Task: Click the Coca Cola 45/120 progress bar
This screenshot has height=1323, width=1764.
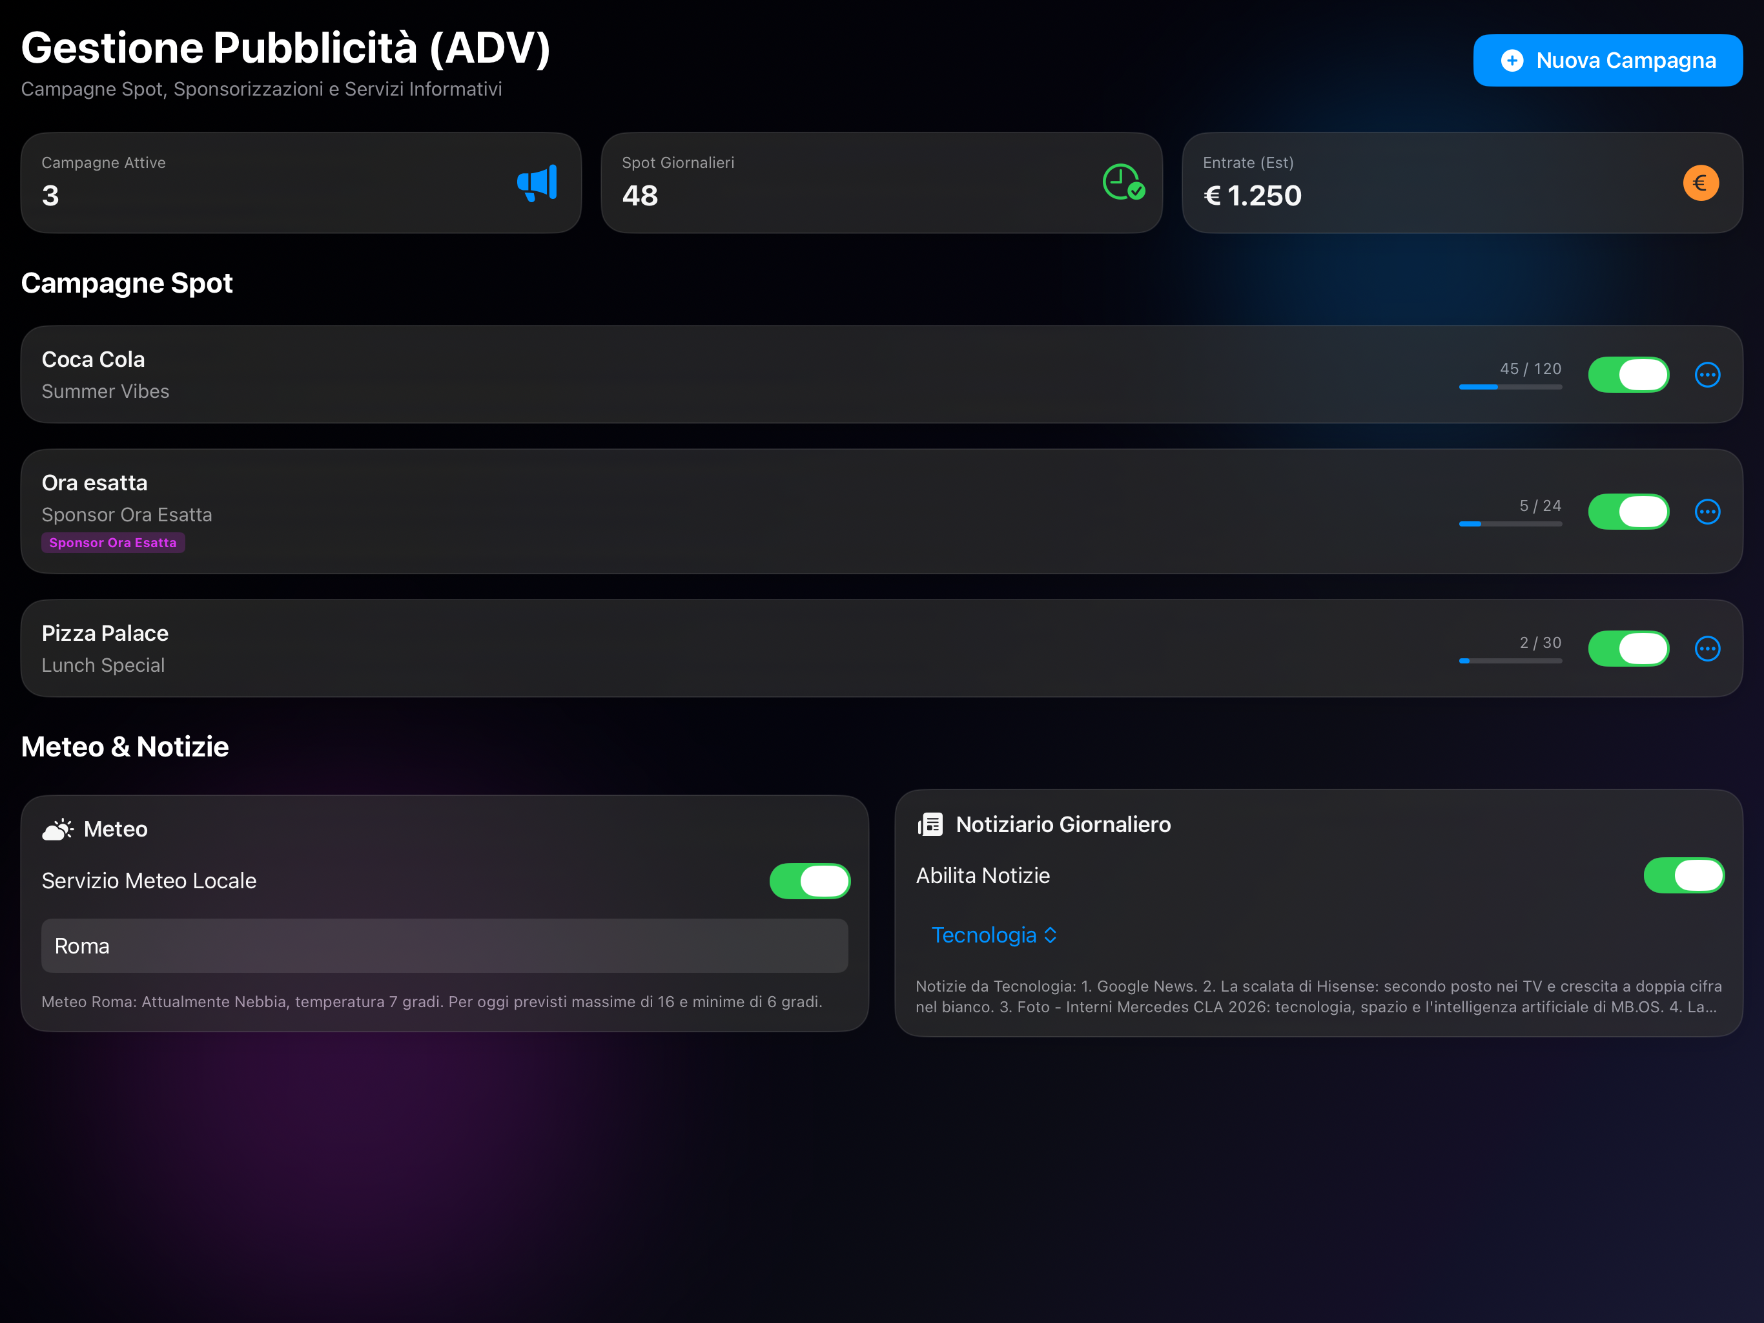Action: tap(1510, 387)
